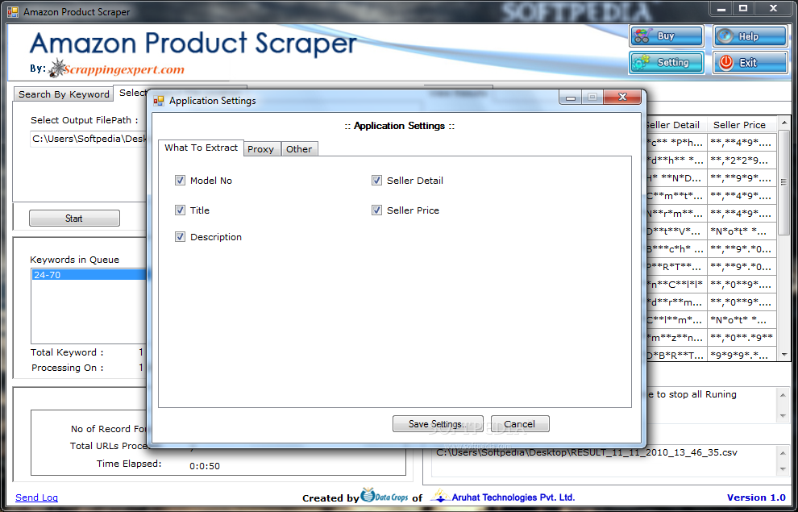Click the Select Output FilePath label
The image size is (798, 512).
tap(85, 120)
